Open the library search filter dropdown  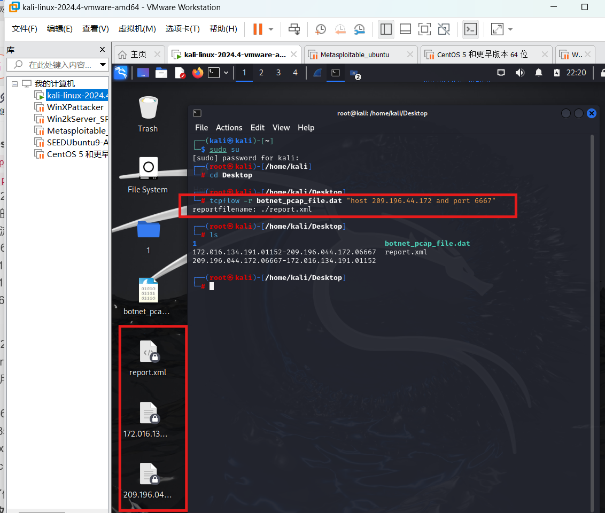pyautogui.click(x=103, y=65)
